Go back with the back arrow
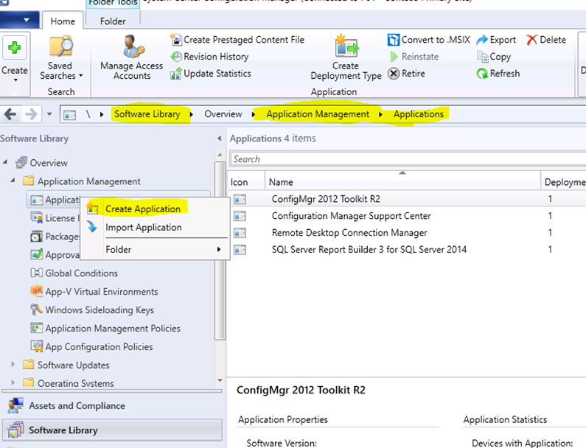 pyautogui.click(x=10, y=114)
